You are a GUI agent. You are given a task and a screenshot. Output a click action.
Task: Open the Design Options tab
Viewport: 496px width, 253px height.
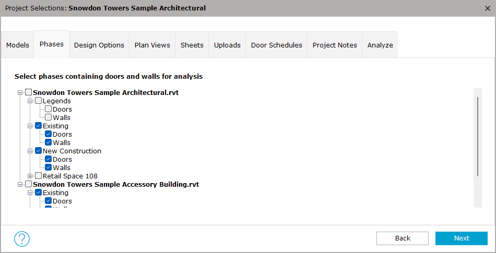pyautogui.click(x=99, y=45)
